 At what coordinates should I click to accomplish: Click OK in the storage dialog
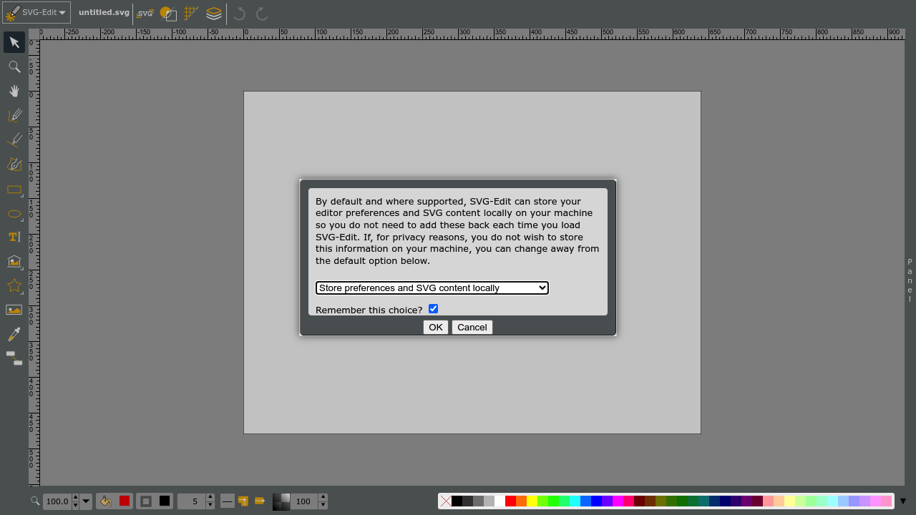435,327
